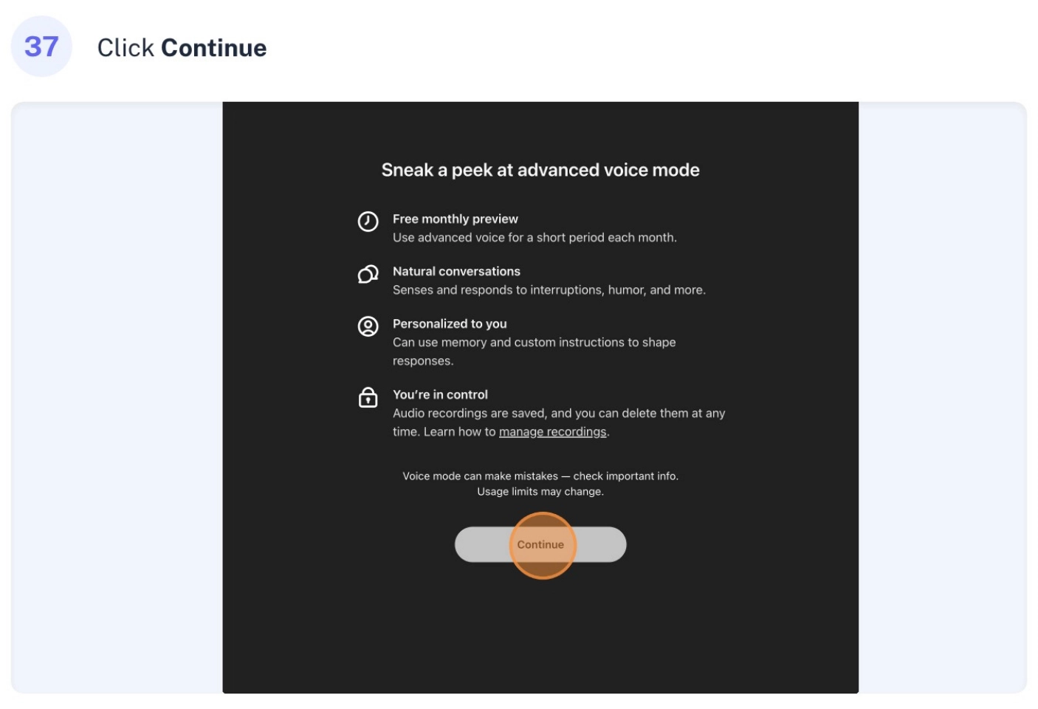Select the Free monthly preview heading

(456, 219)
